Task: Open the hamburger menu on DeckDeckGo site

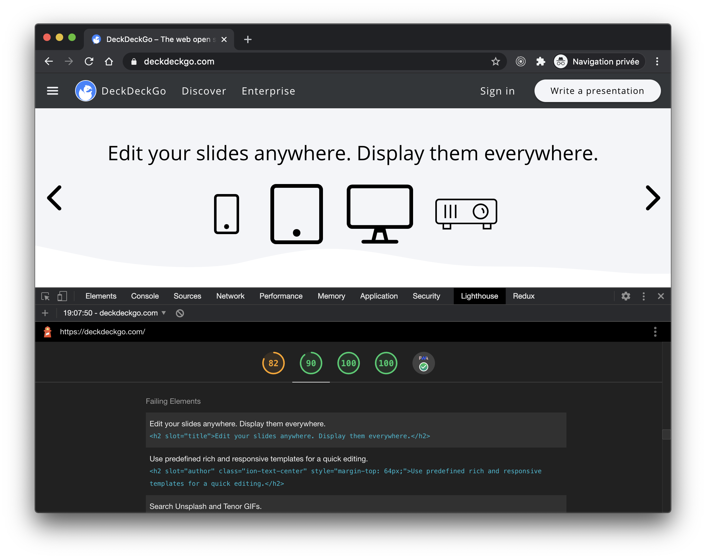Action: (52, 91)
